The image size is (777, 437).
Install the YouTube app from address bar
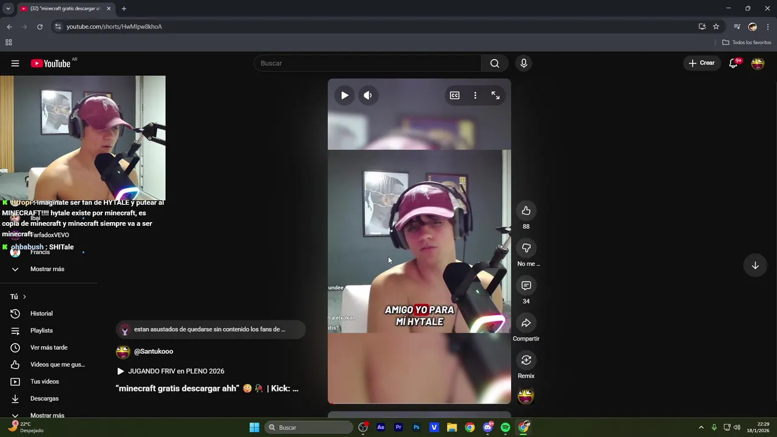click(x=702, y=27)
